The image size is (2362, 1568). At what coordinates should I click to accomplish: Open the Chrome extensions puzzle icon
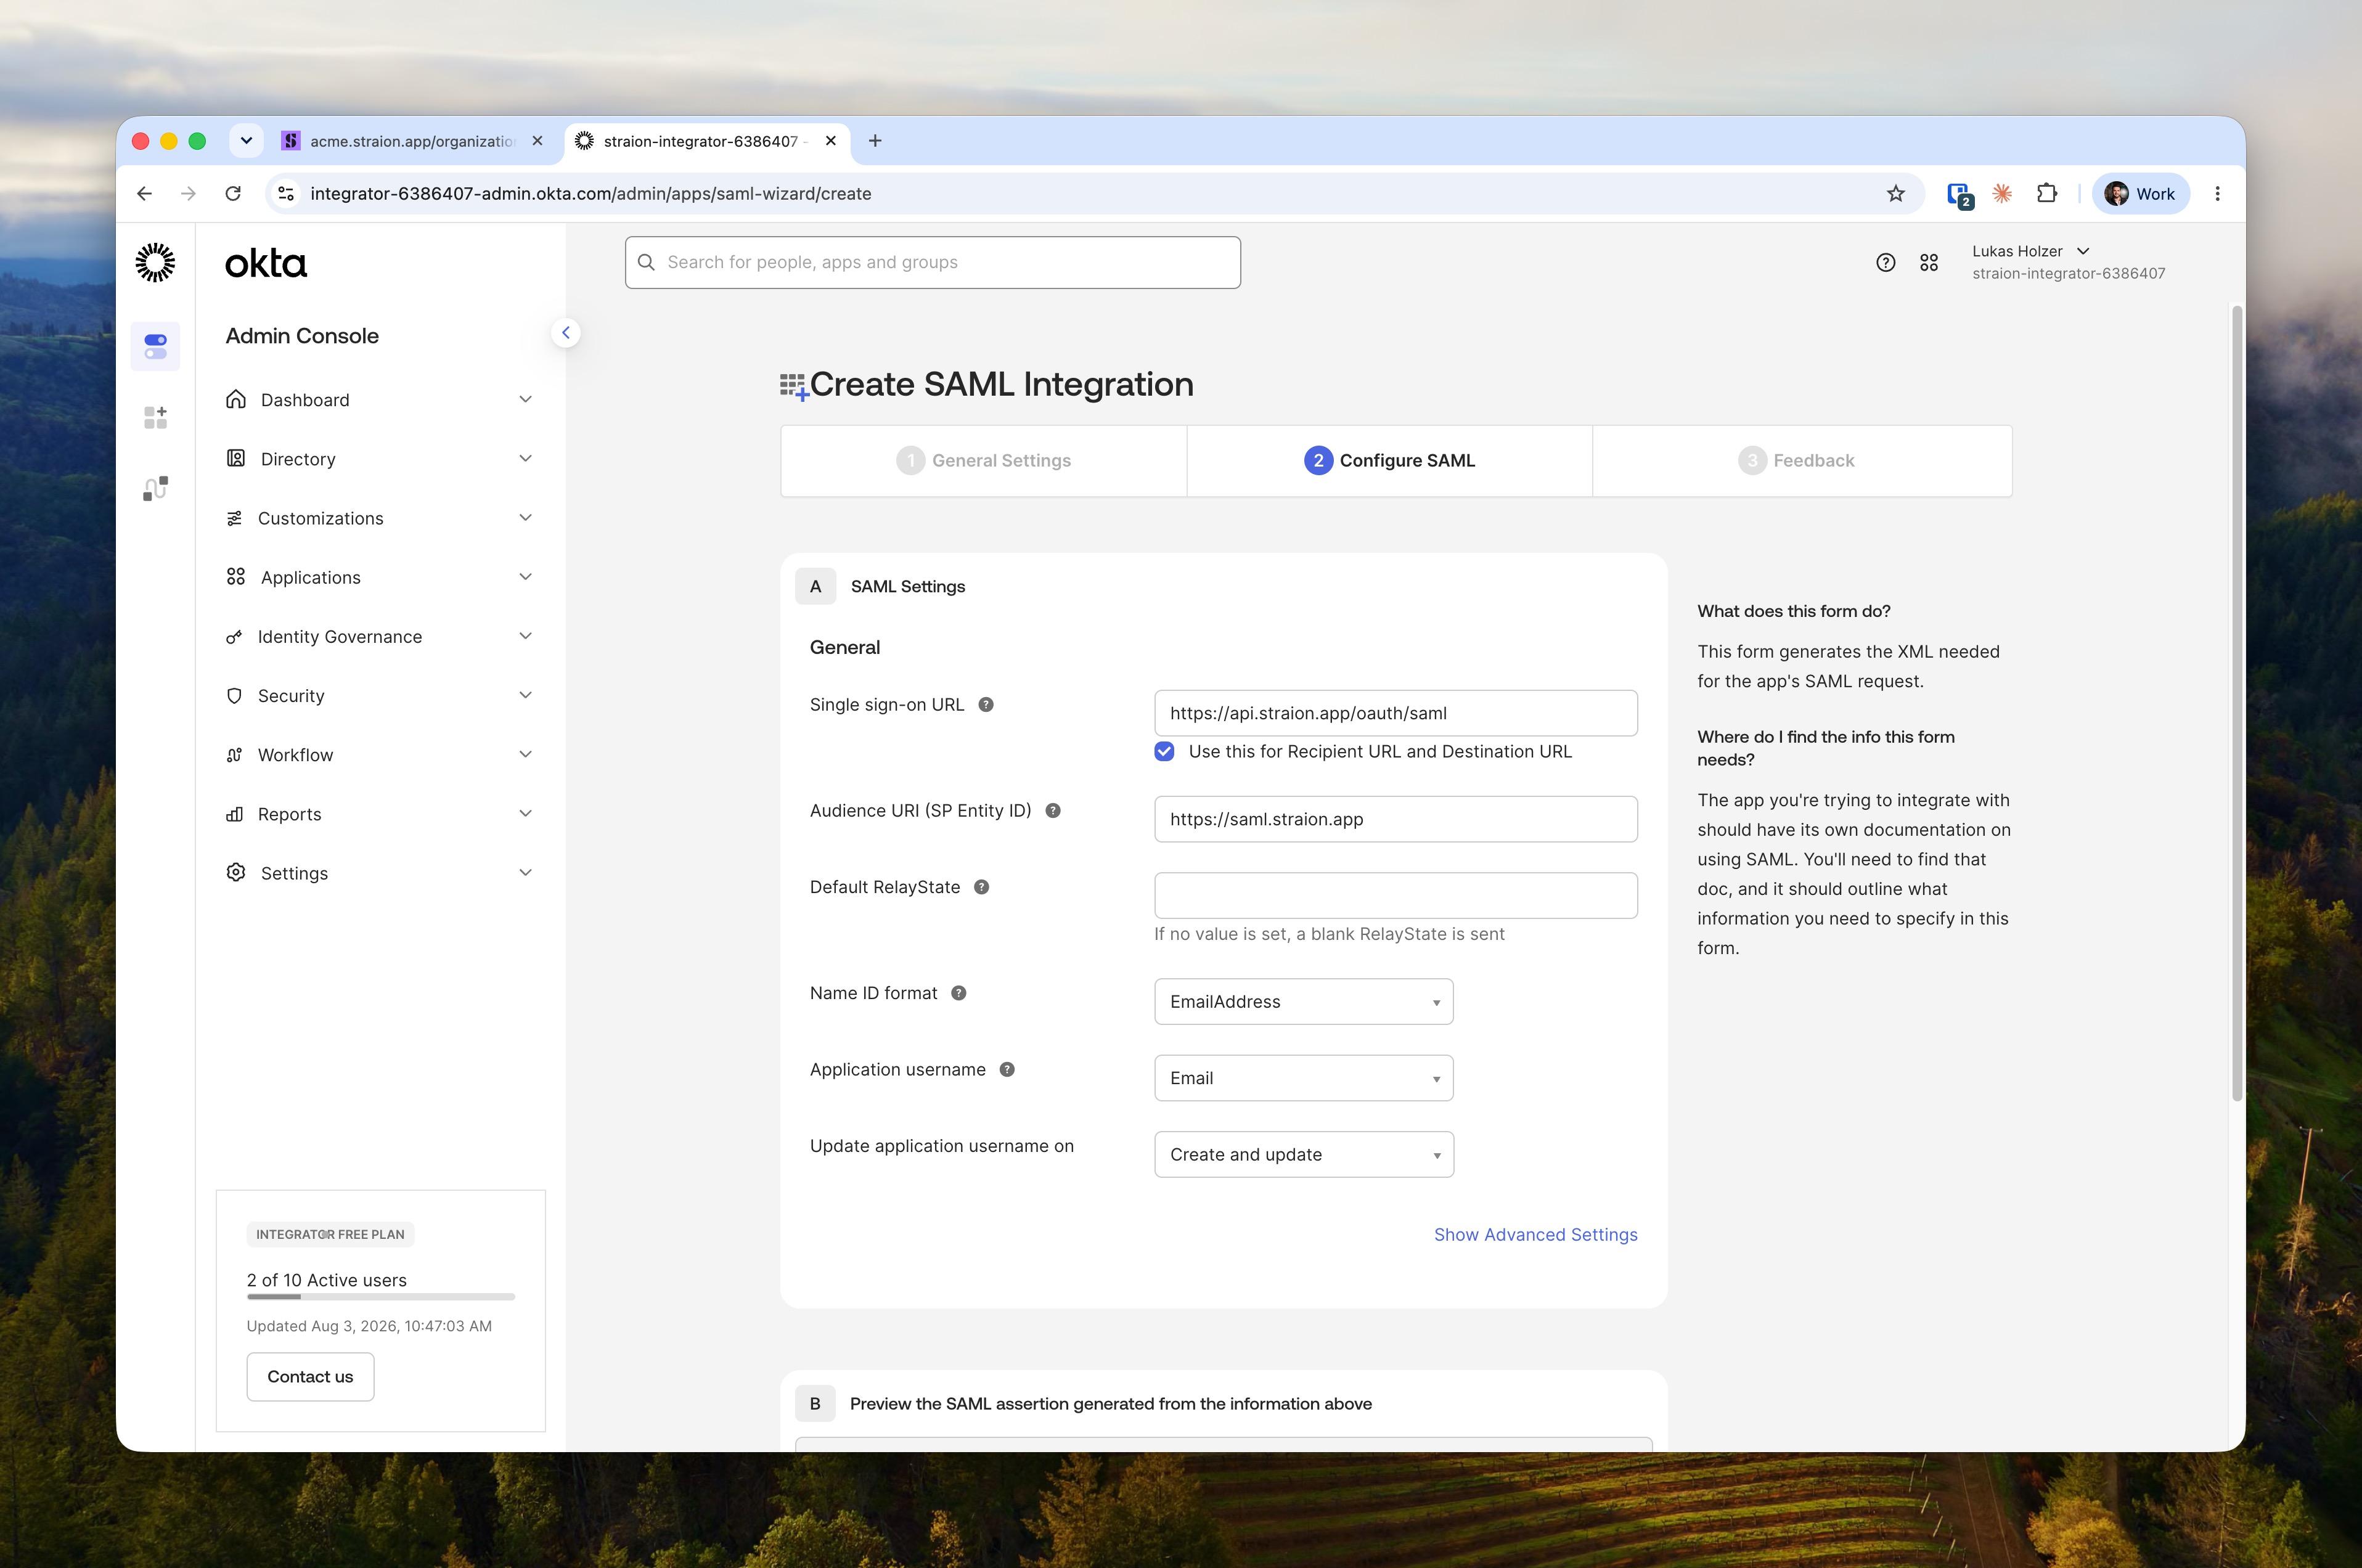(x=2046, y=194)
